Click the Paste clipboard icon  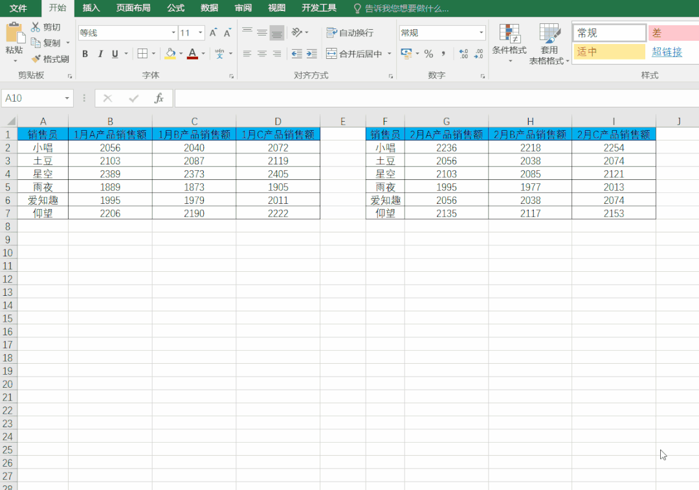(x=14, y=33)
